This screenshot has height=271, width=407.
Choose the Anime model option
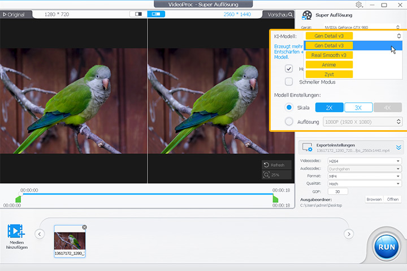pyautogui.click(x=353, y=64)
